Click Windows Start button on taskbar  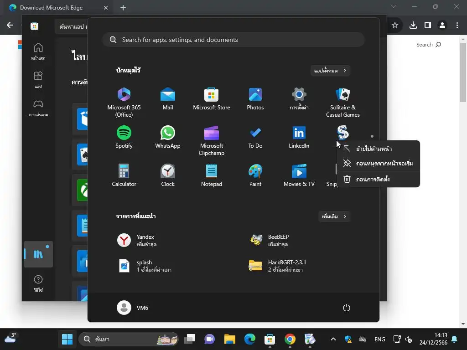[x=67, y=339]
